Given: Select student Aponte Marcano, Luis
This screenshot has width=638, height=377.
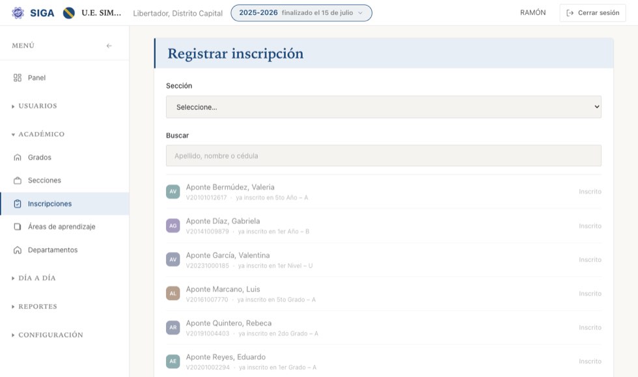Looking at the screenshot, I should tap(383, 294).
